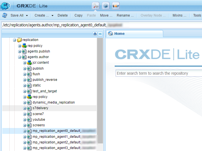Click the page icon beside dynamic_media_replication
Image resolution: width=202 pixels, height=151 pixels.
pos(29,102)
